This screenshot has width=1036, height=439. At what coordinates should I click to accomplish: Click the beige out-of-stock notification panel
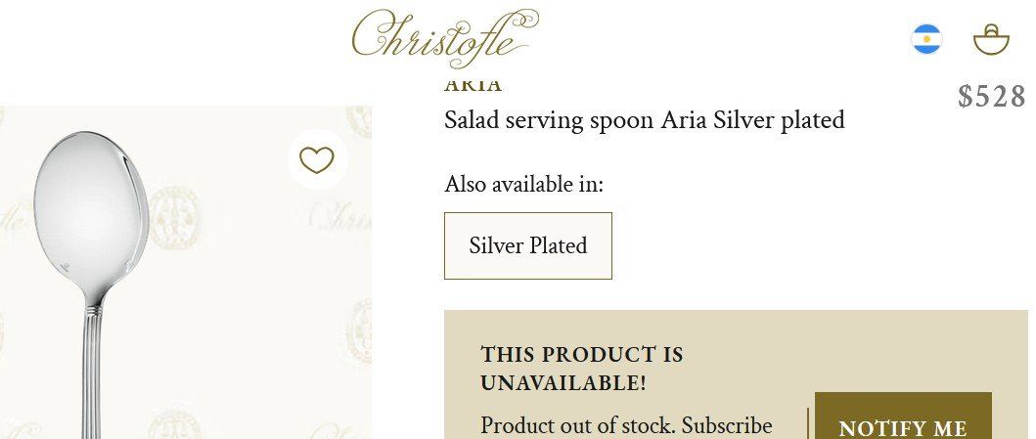click(736, 374)
